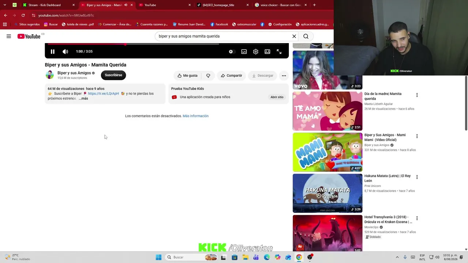Open Hotel Transylvania 3 Drácula vs el Kraken title
Screen dimensions: 468x263
pyautogui.click(x=388, y=220)
